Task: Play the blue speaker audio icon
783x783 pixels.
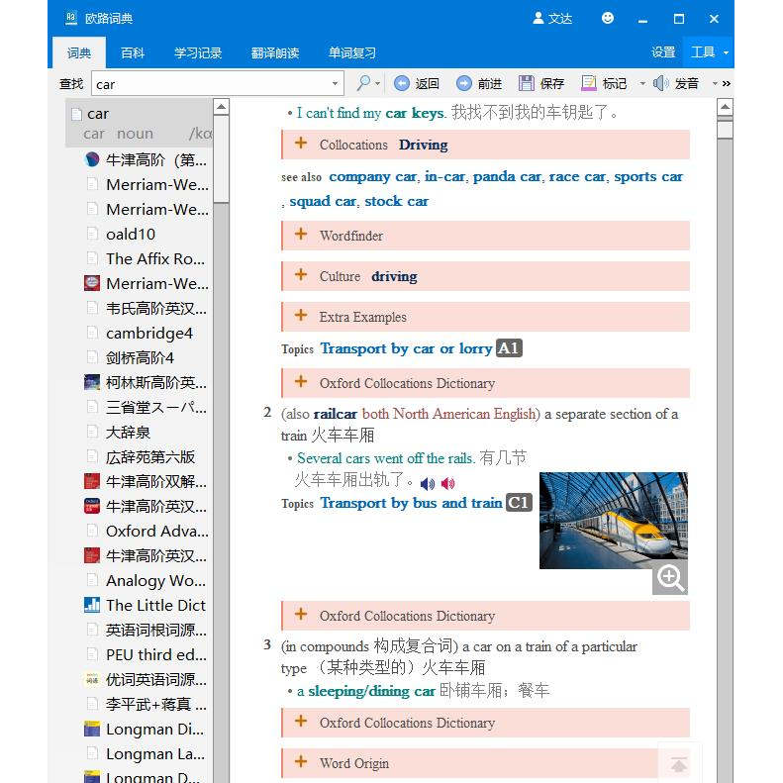Action: (428, 483)
